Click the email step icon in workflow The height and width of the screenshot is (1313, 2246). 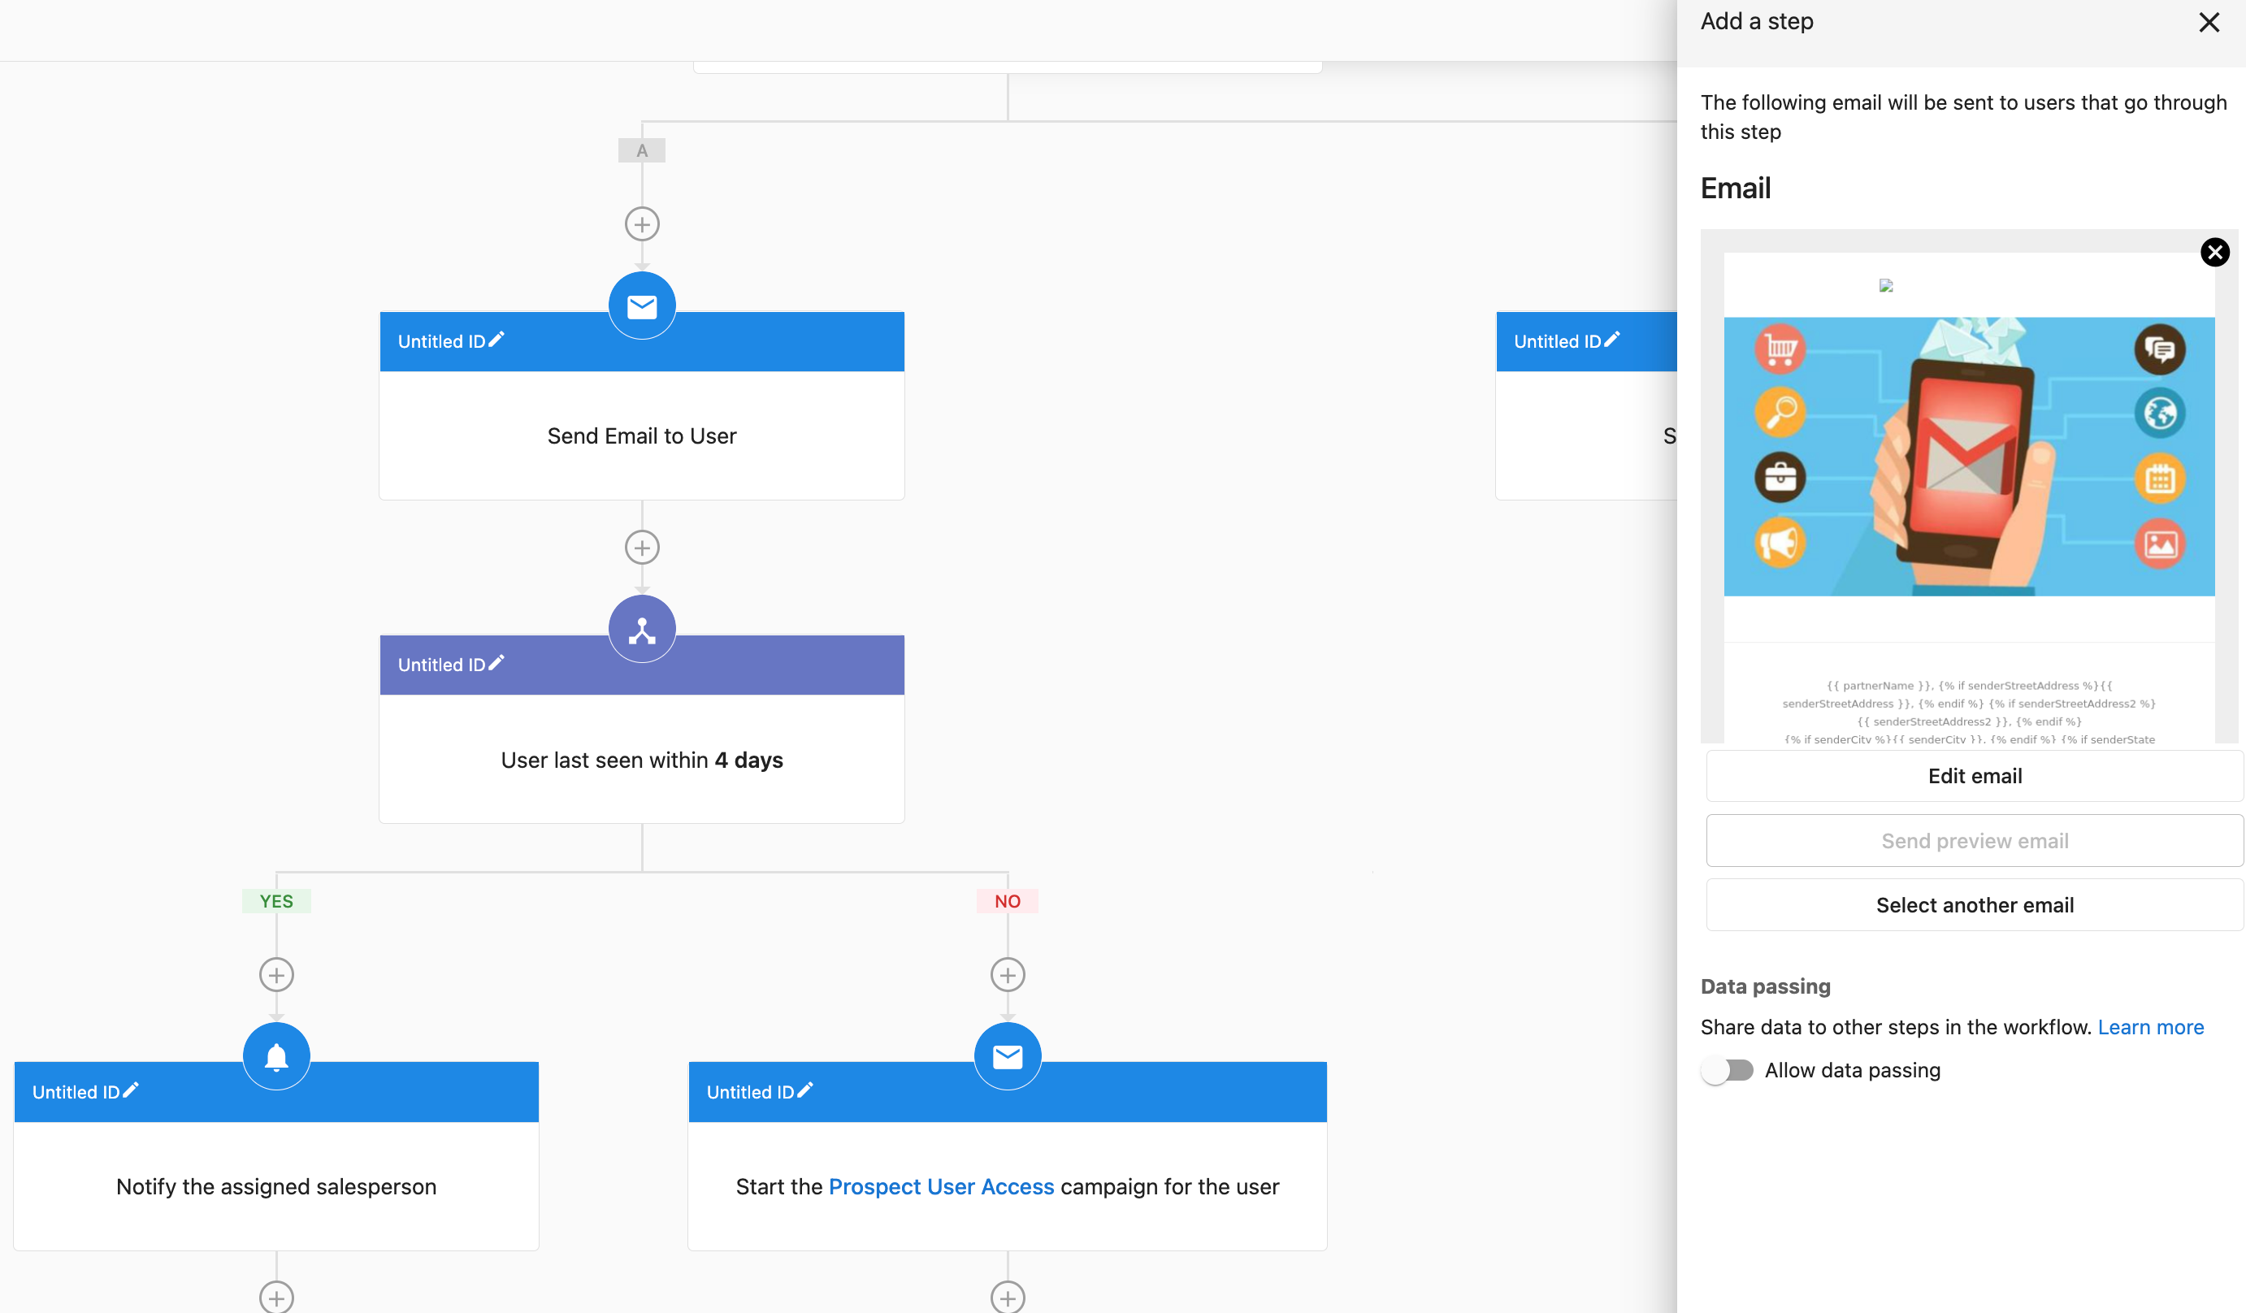pos(641,305)
